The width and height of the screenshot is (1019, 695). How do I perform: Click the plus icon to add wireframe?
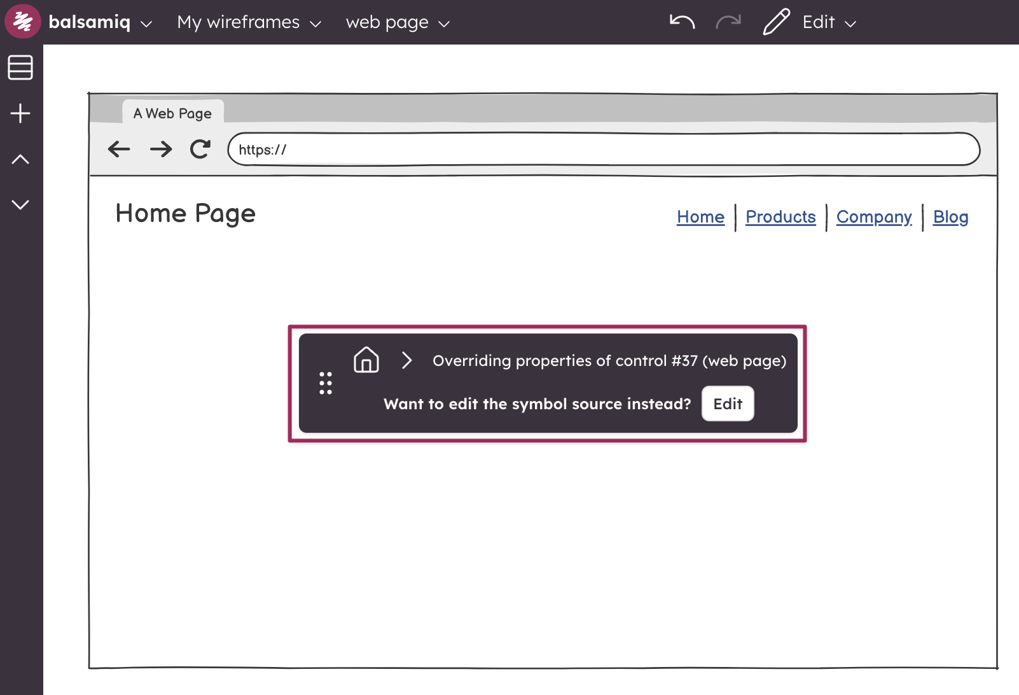[x=20, y=113]
